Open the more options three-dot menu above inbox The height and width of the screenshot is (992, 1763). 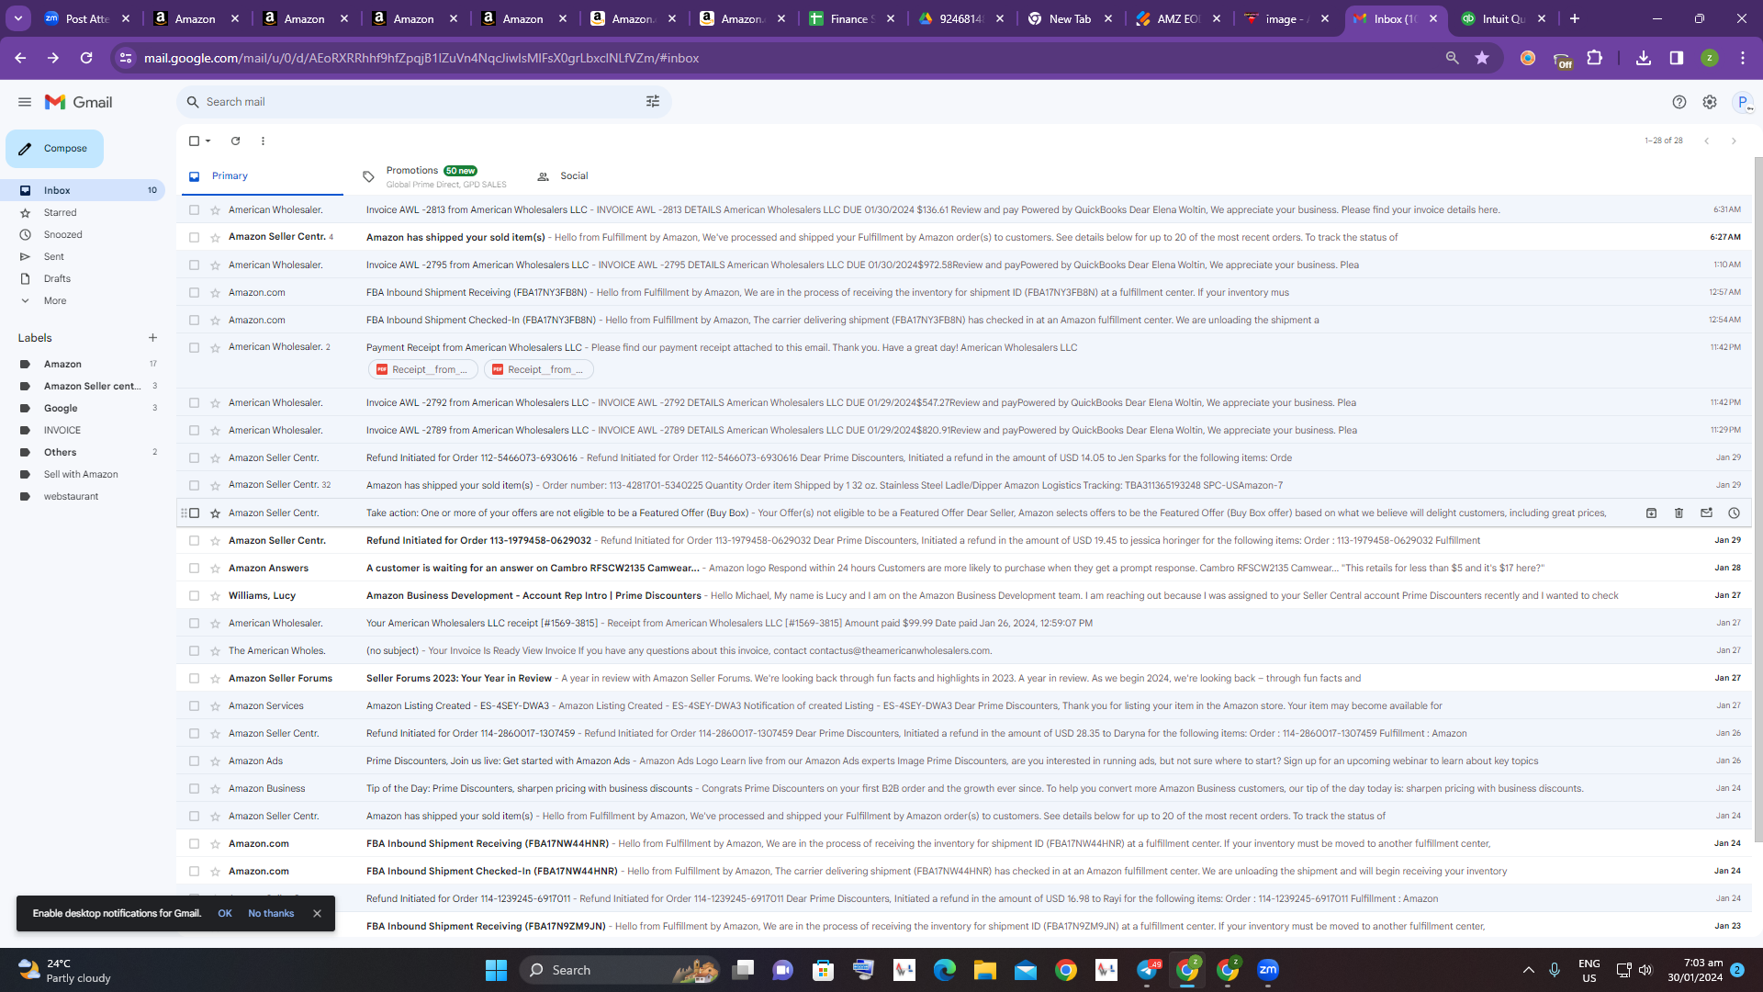[263, 141]
